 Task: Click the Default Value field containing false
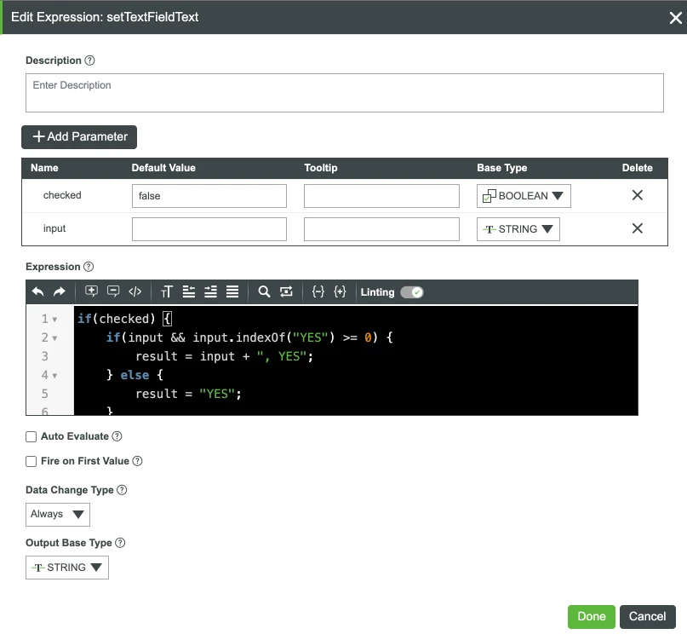[x=209, y=196]
